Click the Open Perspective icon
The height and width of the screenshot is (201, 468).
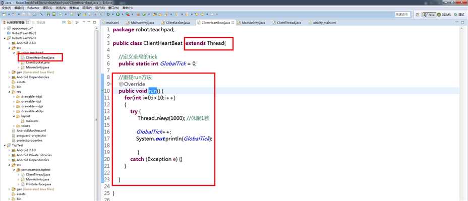tap(417, 14)
